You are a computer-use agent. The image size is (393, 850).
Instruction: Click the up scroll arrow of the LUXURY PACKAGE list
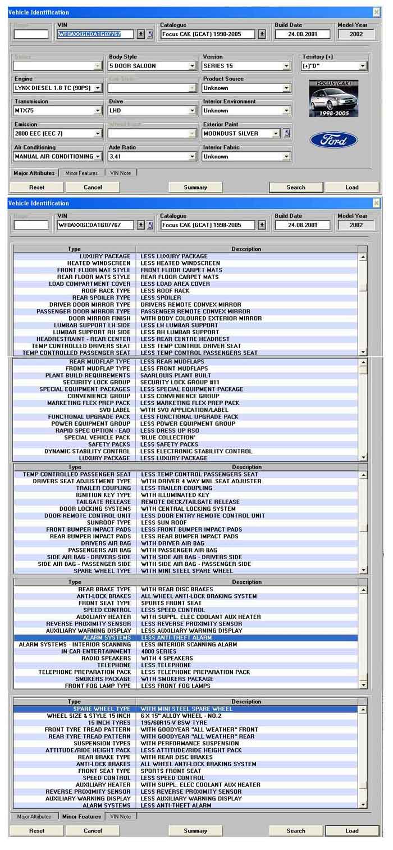pos(363,257)
